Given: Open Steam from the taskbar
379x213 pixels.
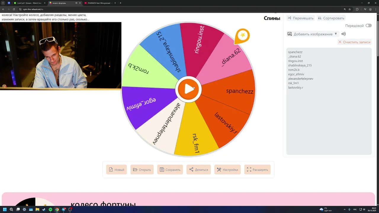Looking at the screenshot, I should tap(44, 209).
